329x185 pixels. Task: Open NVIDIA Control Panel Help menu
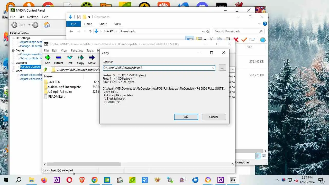click(x=45, y=17)
